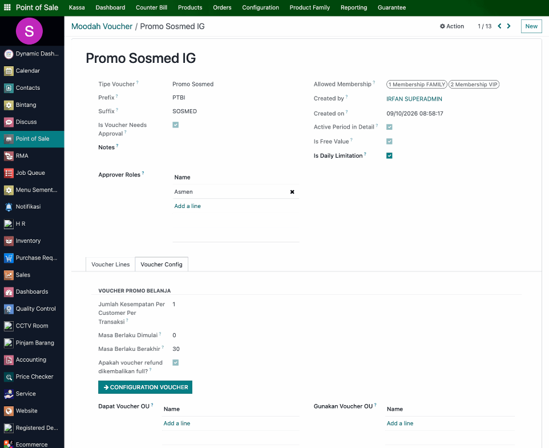The height and width of the screenshot is (448, 549).
Task: Remove the Asmen approver role line
Action: click(292, 192)
